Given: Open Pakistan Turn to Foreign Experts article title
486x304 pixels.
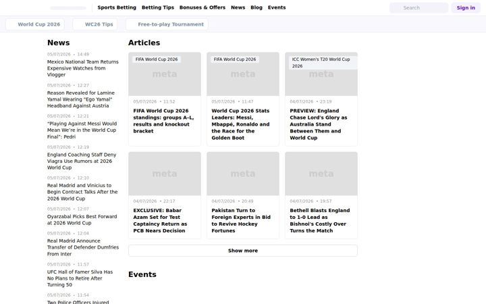Looking at the screenshot, I should tap(241, 220).
